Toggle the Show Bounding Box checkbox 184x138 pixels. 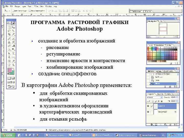pos(30,11)
